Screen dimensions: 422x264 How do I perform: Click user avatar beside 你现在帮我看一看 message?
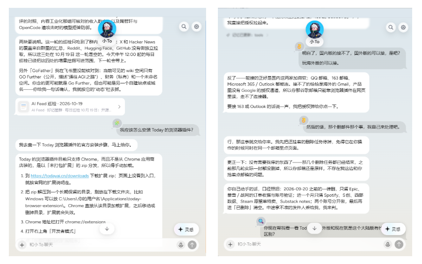click(261, 221)
